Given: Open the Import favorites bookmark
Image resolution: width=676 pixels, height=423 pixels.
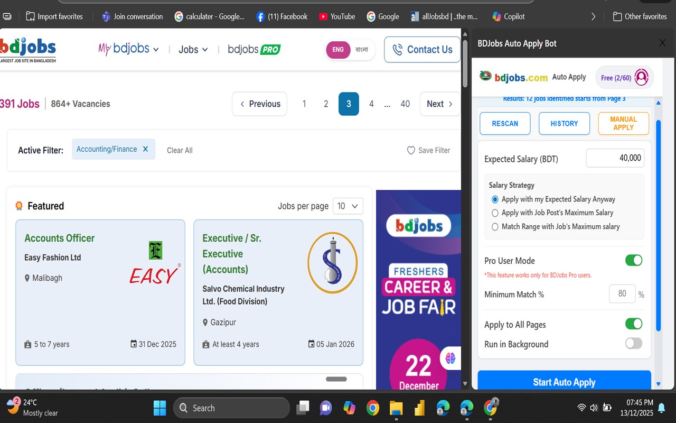Looking at the screenshot, I should click(x=54, y=16).
